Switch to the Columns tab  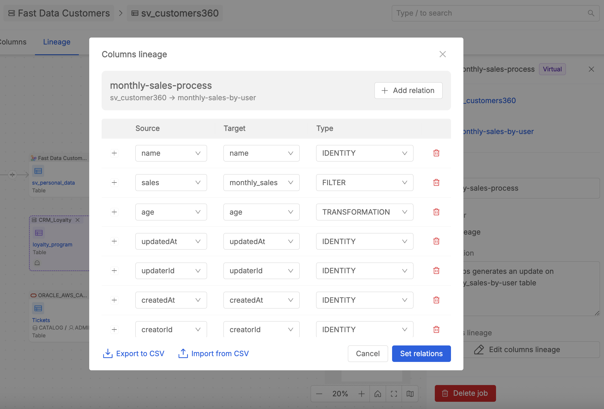click(13, 42)
